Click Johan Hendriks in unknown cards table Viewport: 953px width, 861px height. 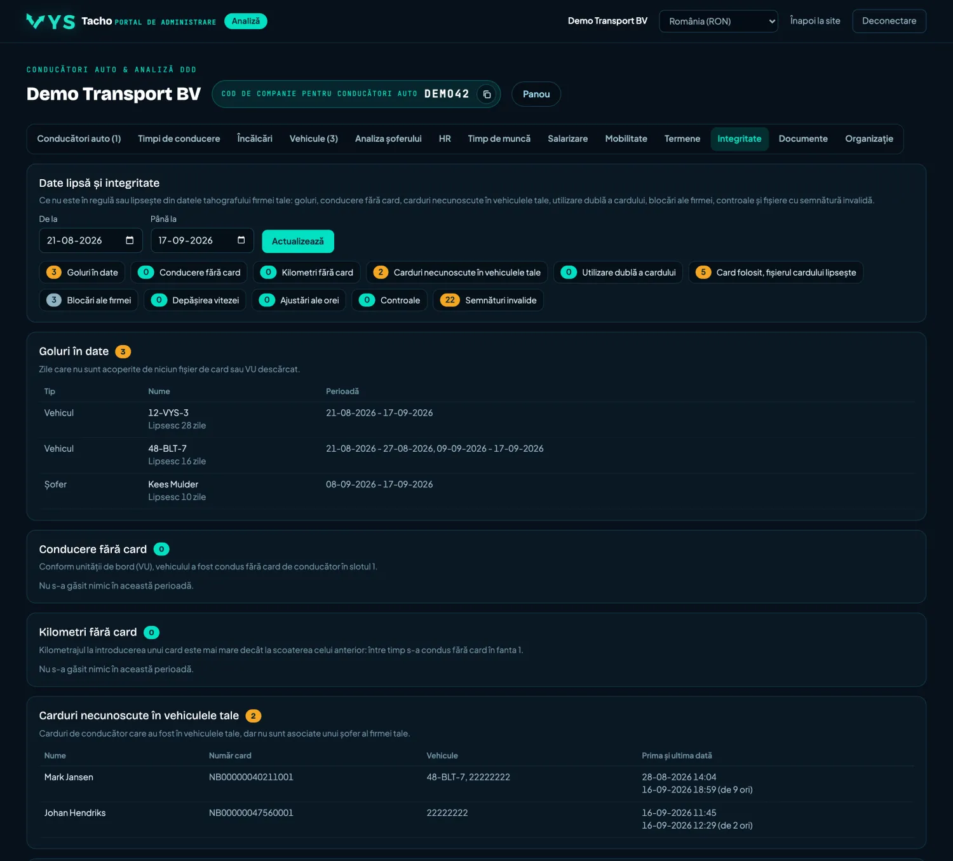click(x=75, y=813)
